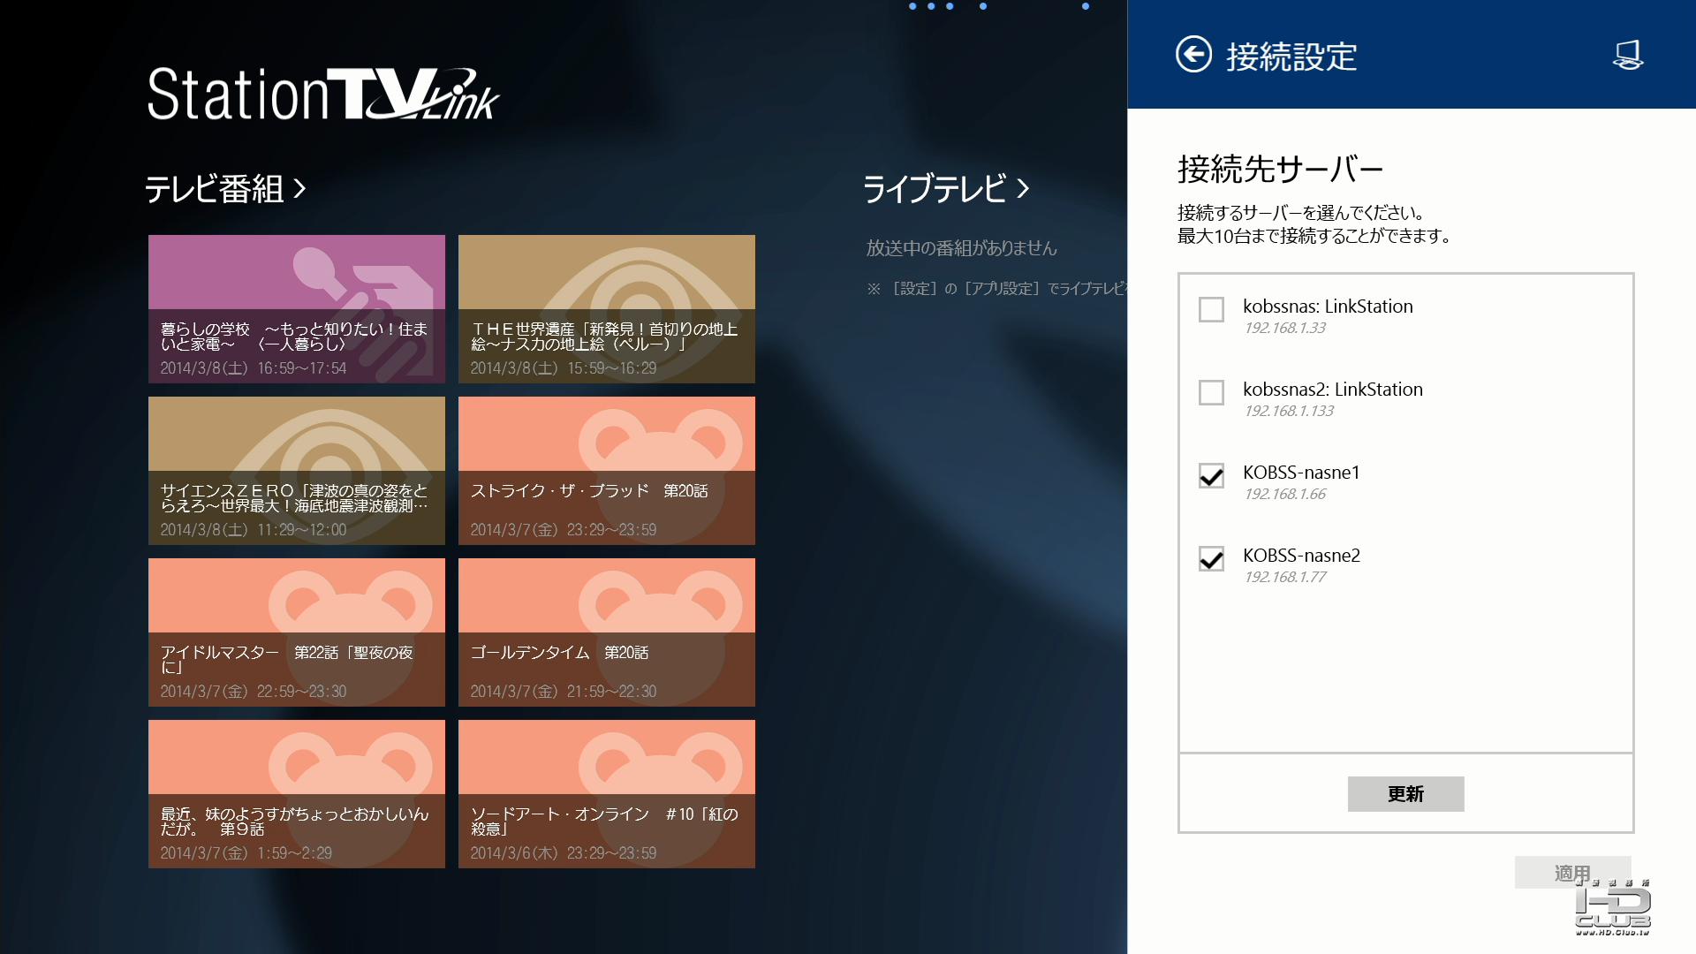Click the 2014/3/6(木) 23:29～23:59 airtime text
The height and width of the screenshot is (954, 1696).
564,852
